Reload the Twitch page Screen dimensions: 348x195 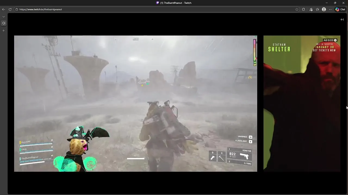pyautogui.click(x=10, y=9)
